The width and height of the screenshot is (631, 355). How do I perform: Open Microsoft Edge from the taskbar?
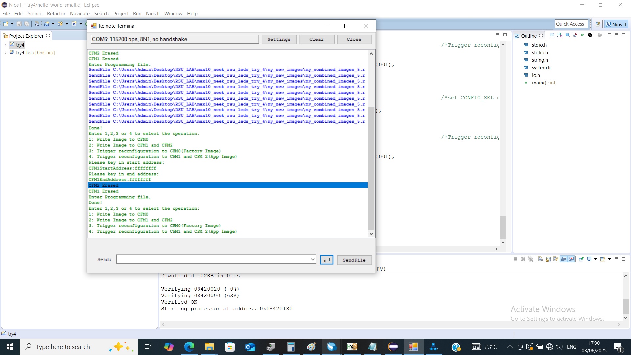[x=189, y=347]
